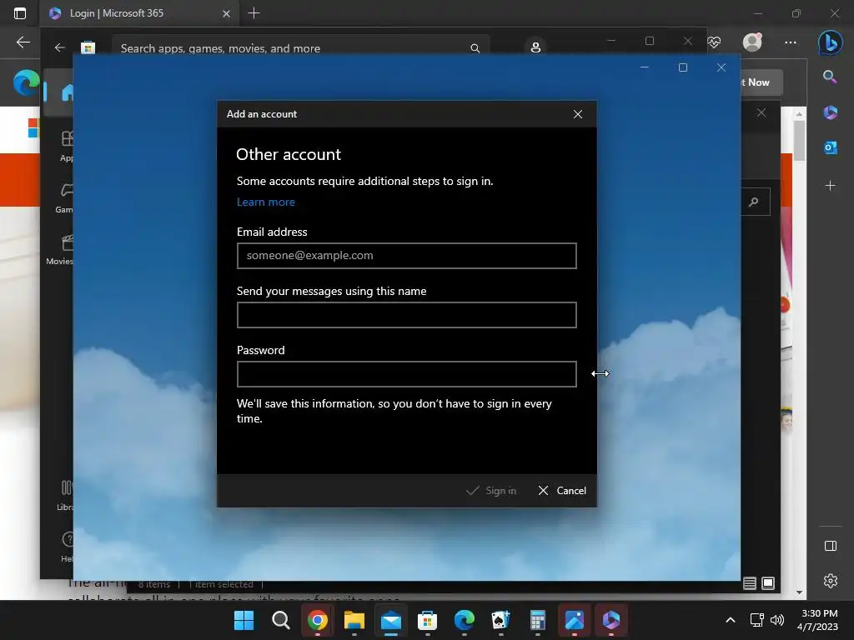Open Edge browser essentials heart icon

pos(714,42)
